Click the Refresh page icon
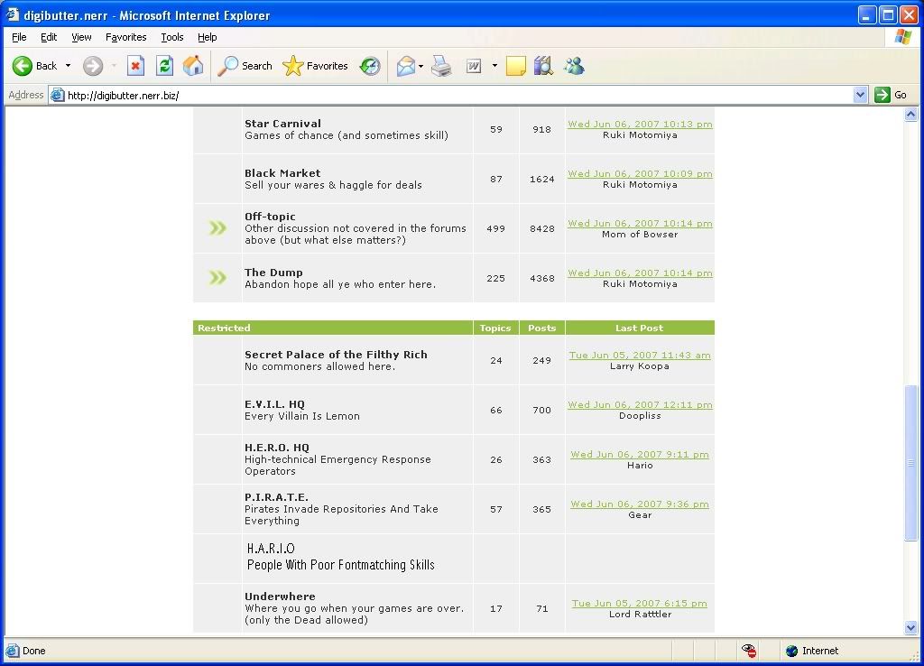This screenshot has height=666, width=924. click(x=164, y=66)
